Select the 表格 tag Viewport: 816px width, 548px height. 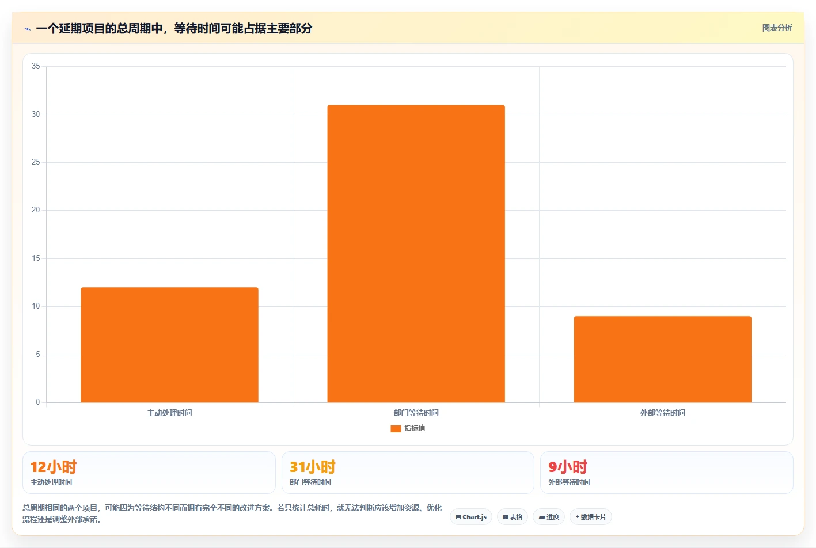[513, 517]
